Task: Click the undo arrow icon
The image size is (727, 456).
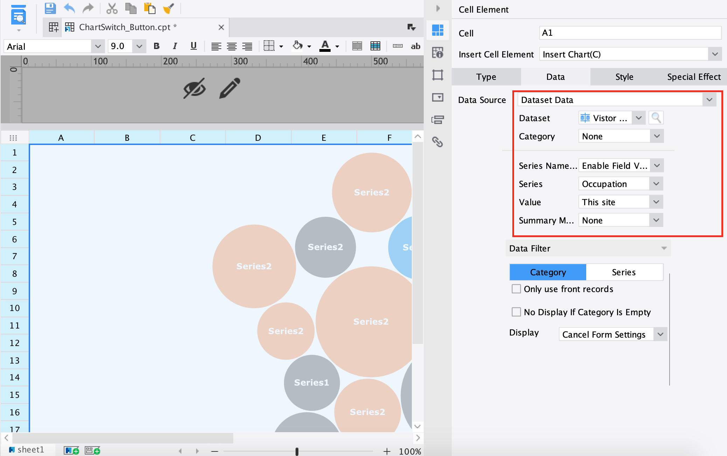Action: pyautogui.click(x=69, y=8)
